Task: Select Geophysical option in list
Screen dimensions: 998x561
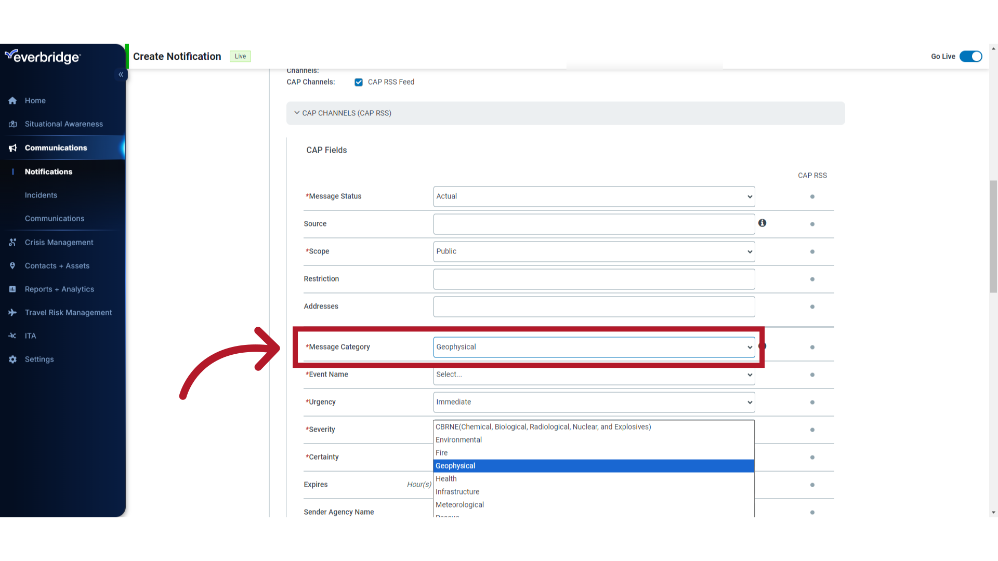Action: (594, 466)
